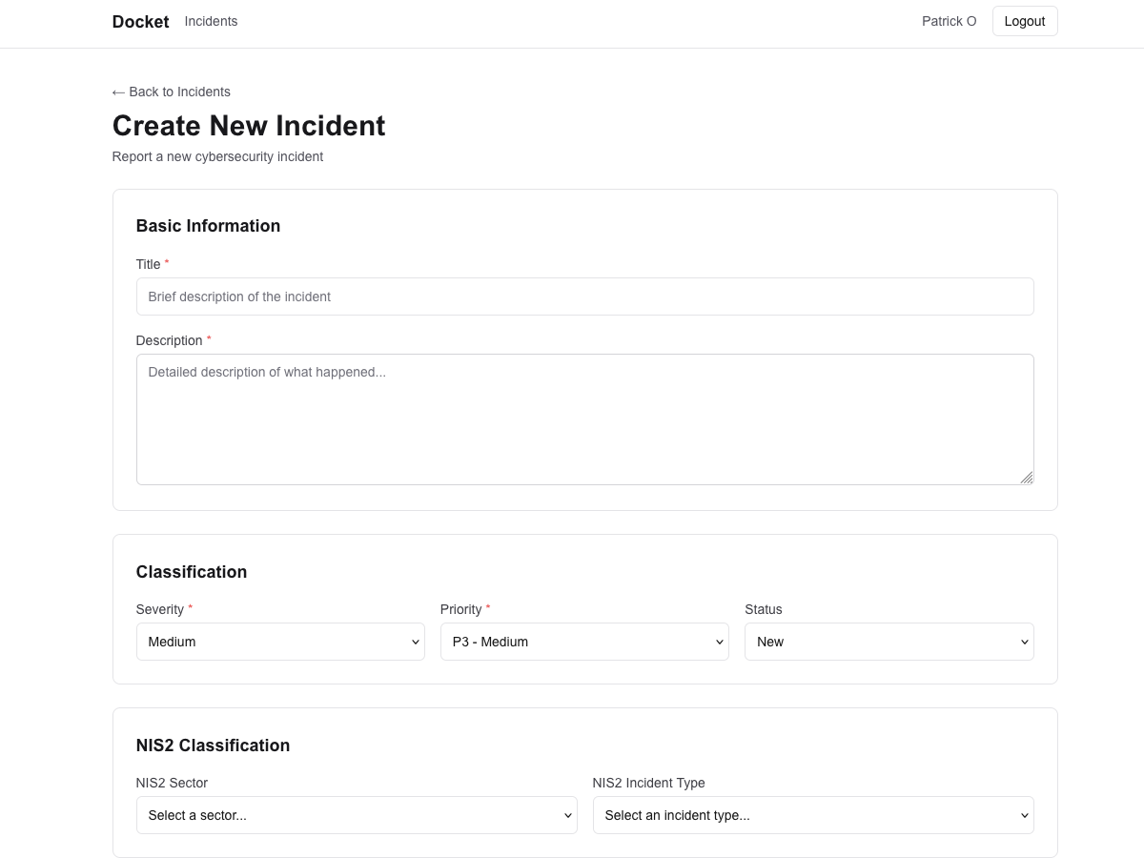Click the textarea resize grip
Viewport: 1144px width, 858px height.
(x=1028, y=478)
